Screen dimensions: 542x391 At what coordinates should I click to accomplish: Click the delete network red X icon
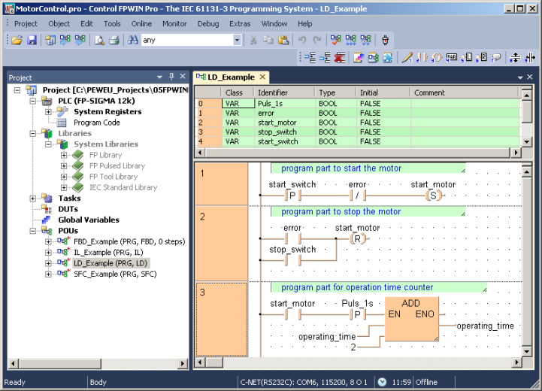click(x=340, y=57)
